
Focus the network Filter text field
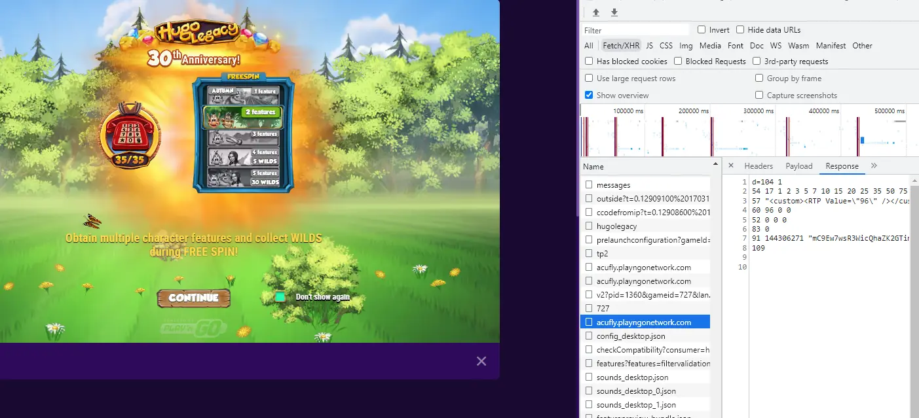[635, 30]
